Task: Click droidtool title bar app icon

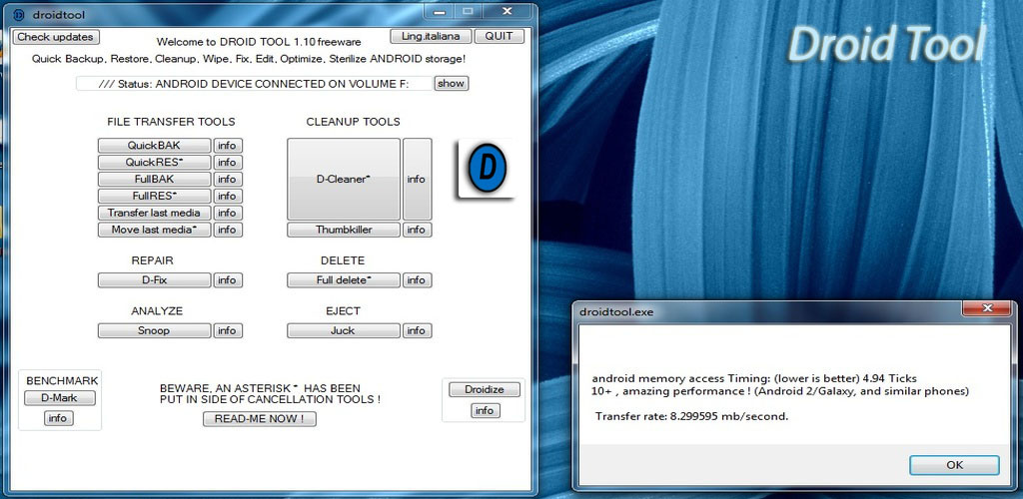Action: (19, 14)
